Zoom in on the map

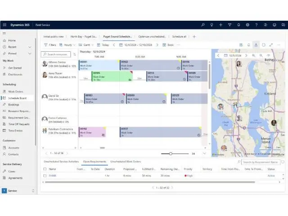[x=254, y=55]
